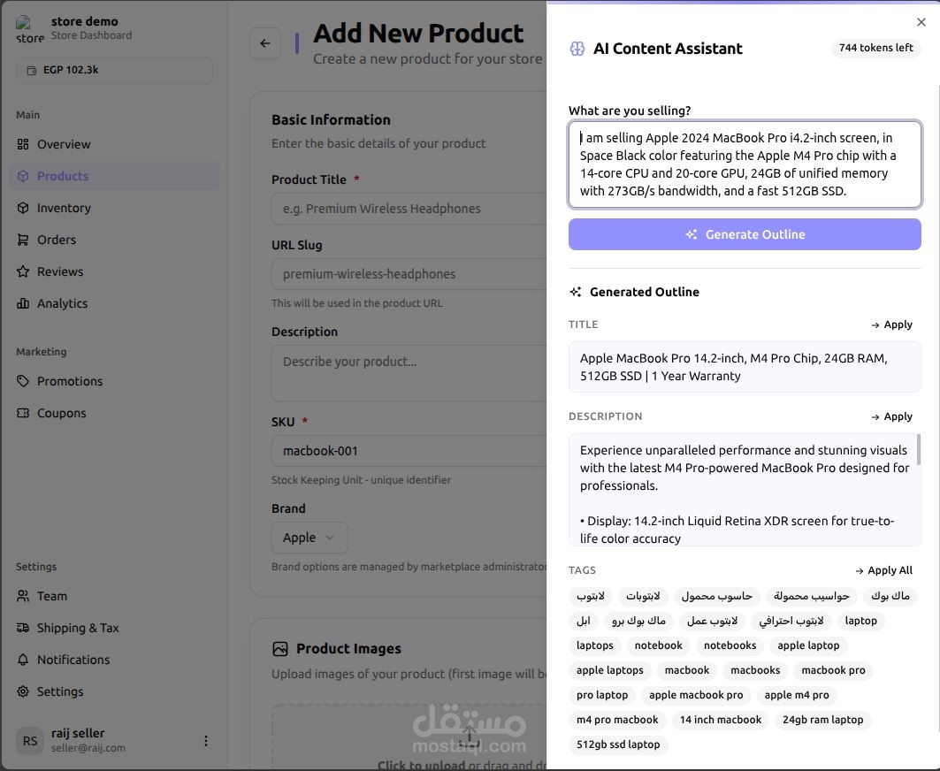
Task: Open the Analytics menu item
Action: point(114,302)
